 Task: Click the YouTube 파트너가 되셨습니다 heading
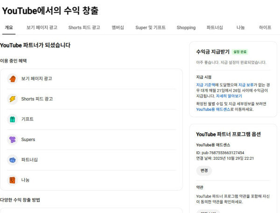coord(35,45)
